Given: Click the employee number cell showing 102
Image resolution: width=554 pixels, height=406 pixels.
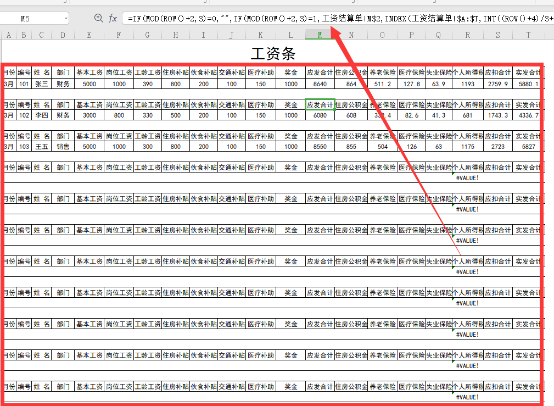Looking at the screenshot, I should (23, 115).
